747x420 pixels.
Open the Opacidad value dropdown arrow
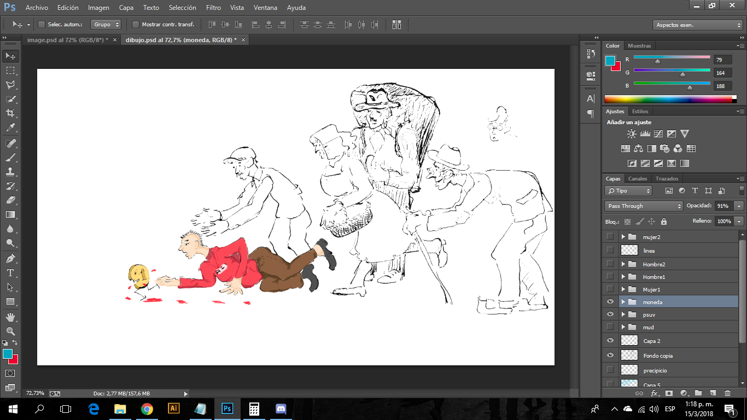[x=739, y=206]
